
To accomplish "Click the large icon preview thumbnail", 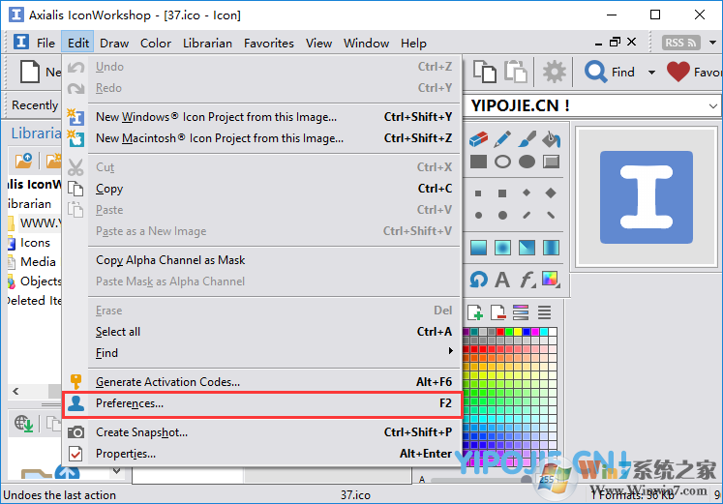I will tap(646, 197).
